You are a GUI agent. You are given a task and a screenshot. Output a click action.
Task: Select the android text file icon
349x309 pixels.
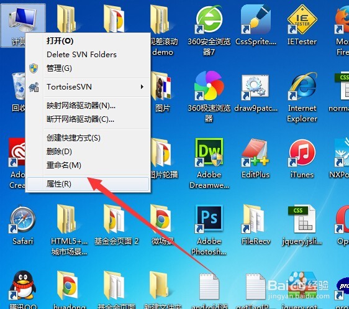pyautogui.click(x=209, y=287)
